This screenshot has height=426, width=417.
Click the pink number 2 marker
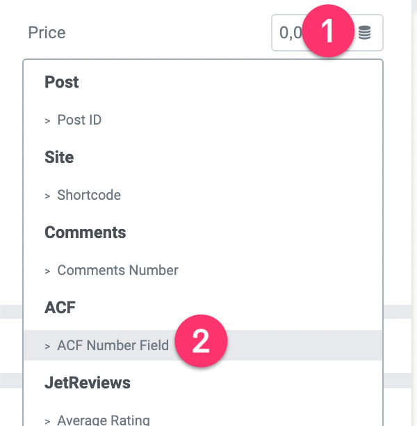click(201, 340)
